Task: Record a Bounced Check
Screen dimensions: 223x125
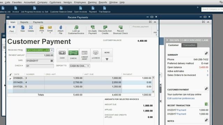Action: [121, 30]
